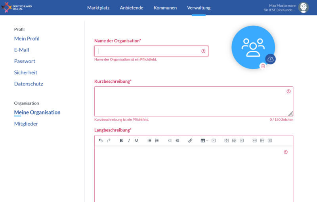Viewport: 317px width, 202px height.
Task: Undo the last edit in Langbeschreibung
Action: coord(101,140)
